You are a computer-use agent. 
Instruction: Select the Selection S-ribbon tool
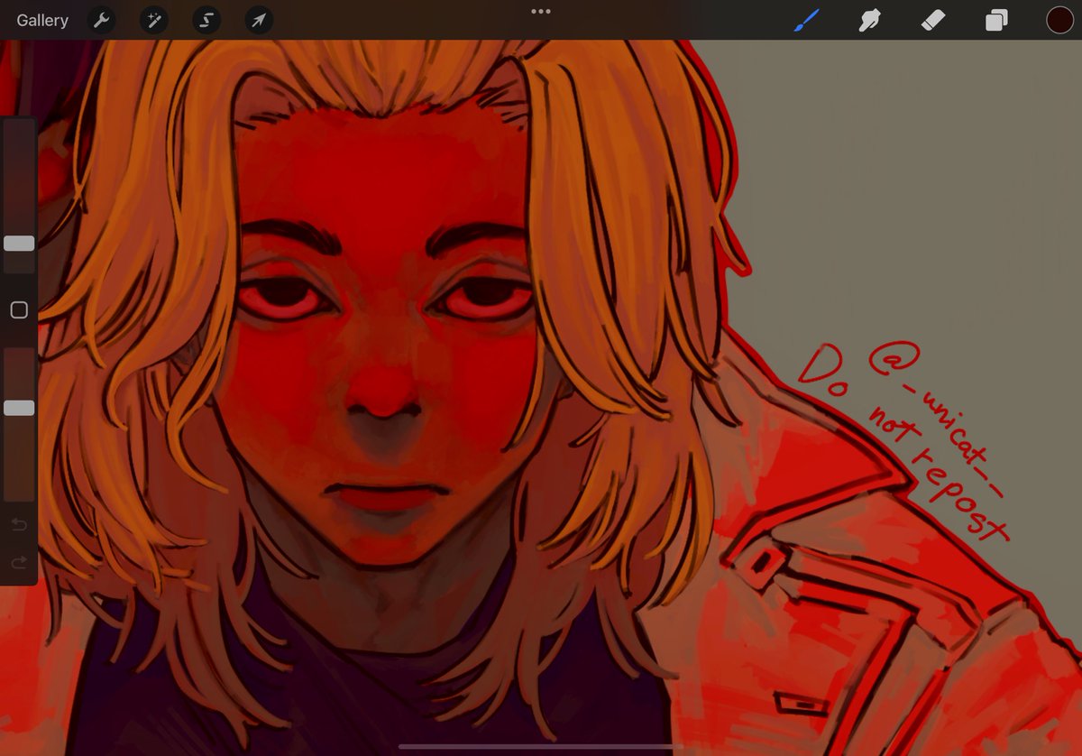(x=206, y=20)
